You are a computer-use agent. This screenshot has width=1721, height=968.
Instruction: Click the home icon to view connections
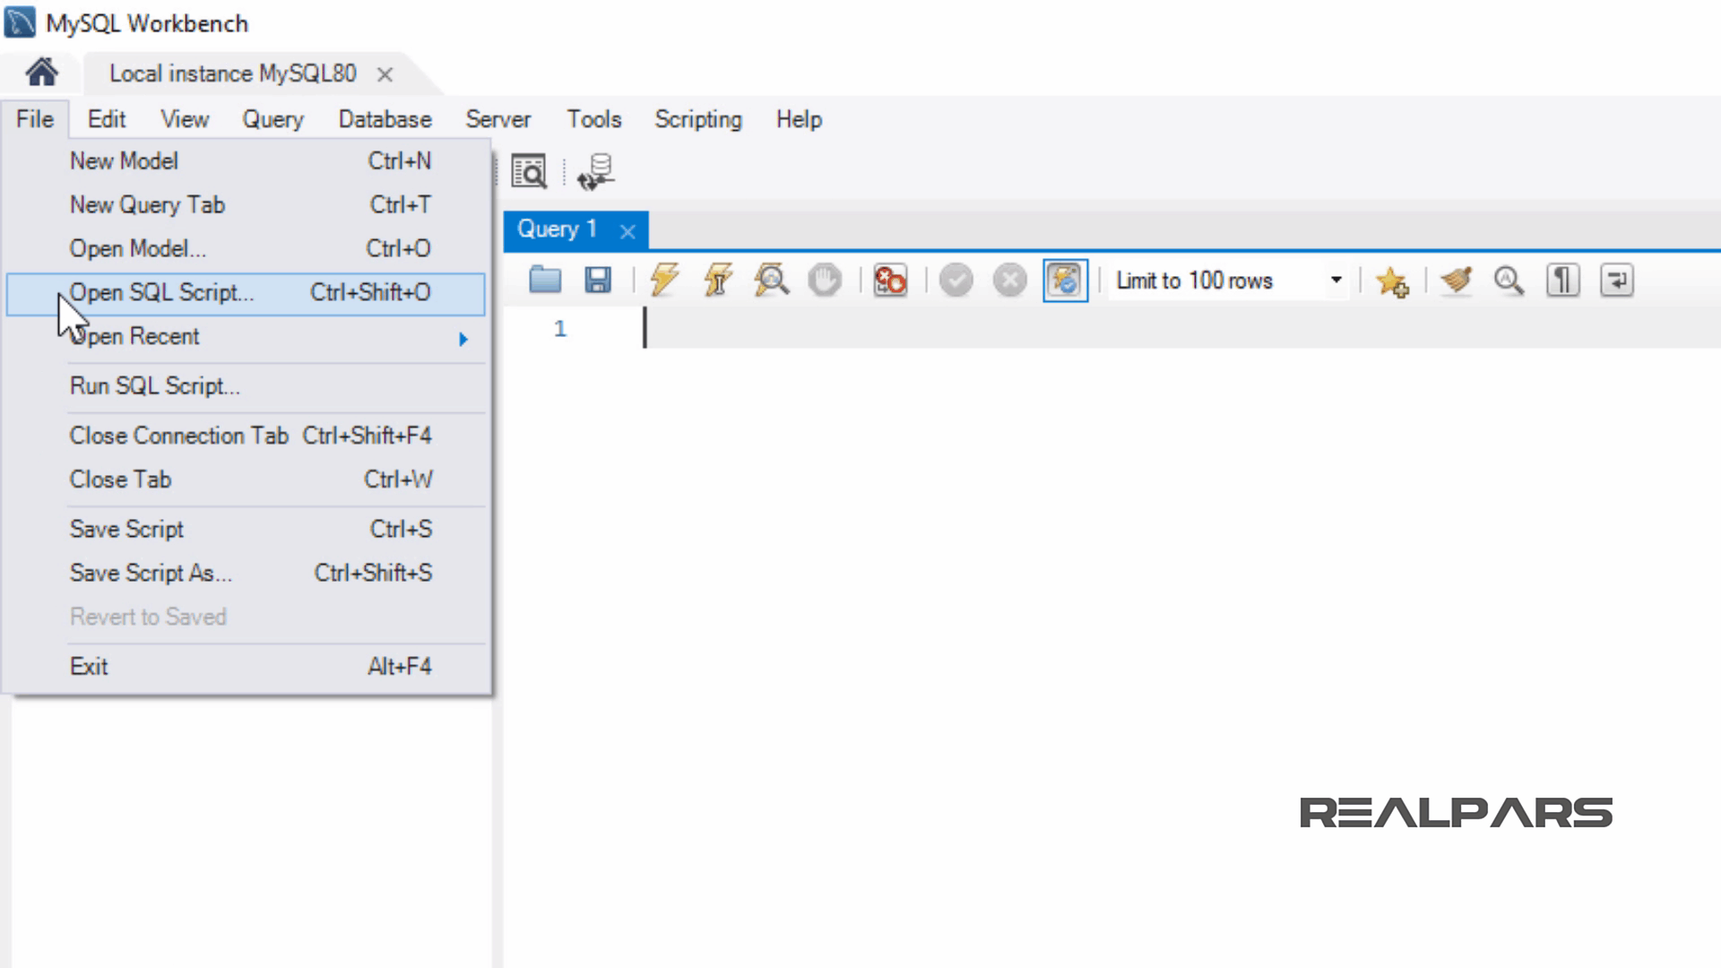pyautogui.click(x=40, y=73)
